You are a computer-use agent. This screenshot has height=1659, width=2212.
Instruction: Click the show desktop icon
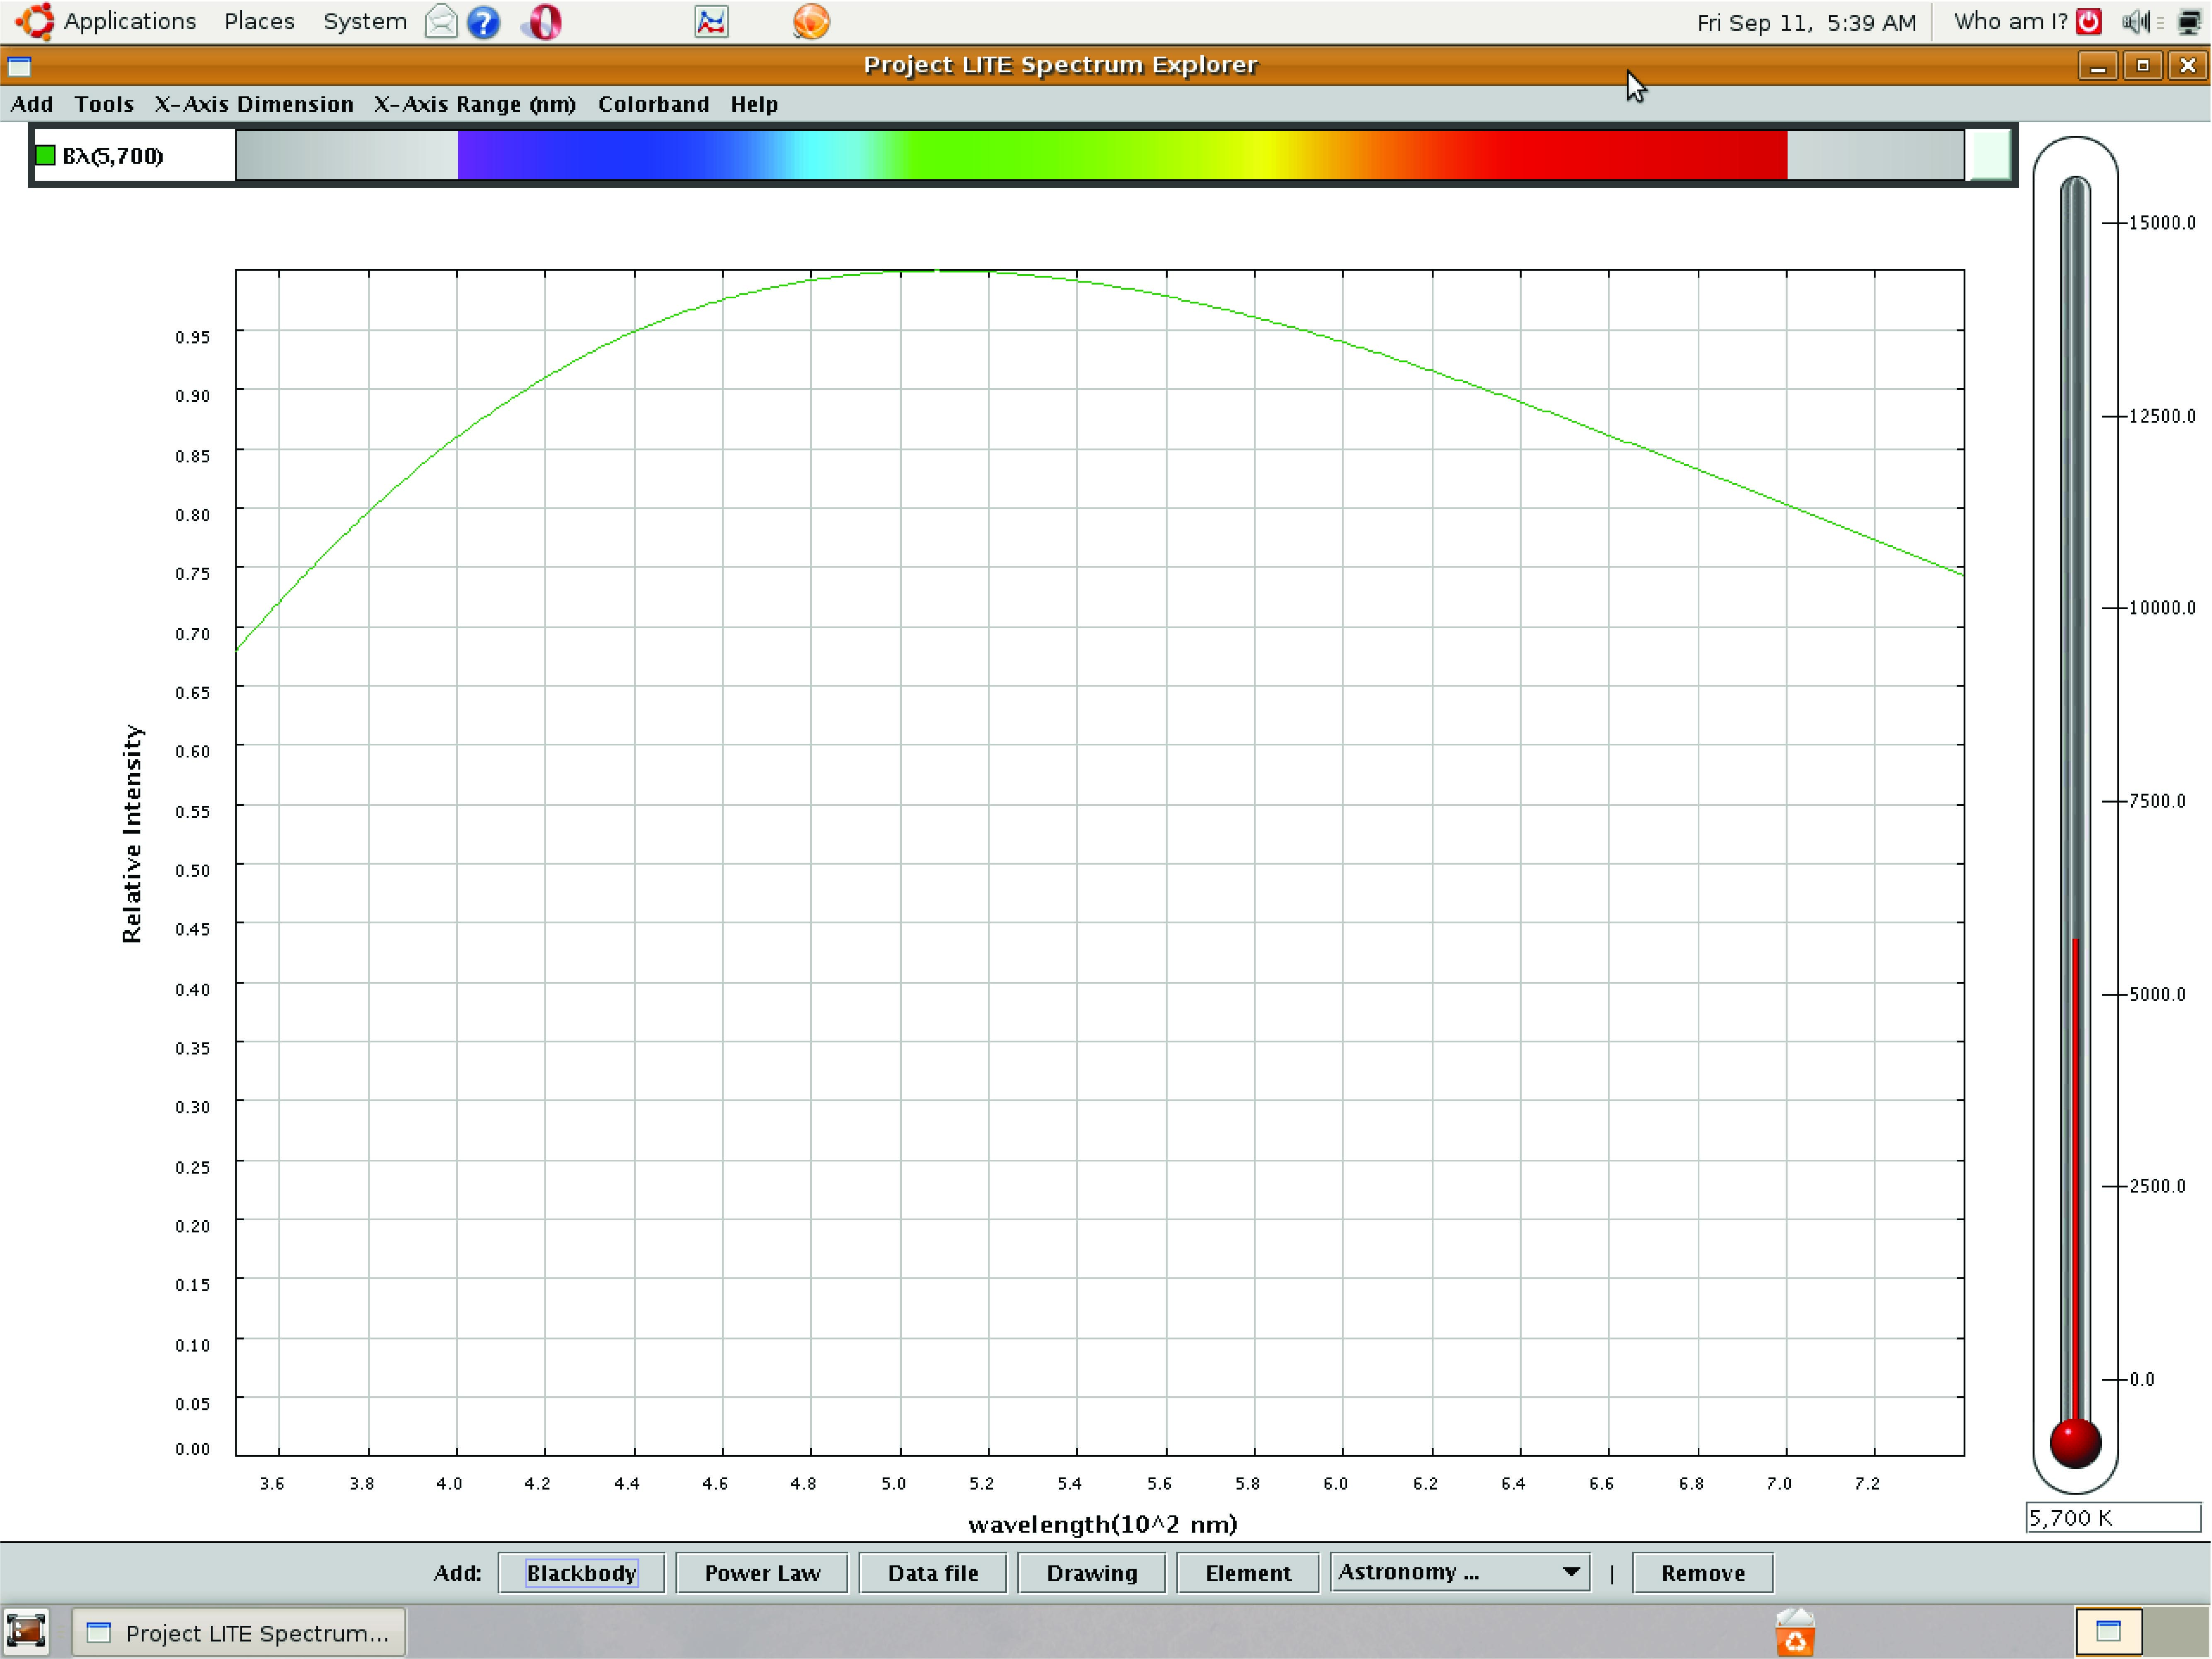pos(26,1631)
